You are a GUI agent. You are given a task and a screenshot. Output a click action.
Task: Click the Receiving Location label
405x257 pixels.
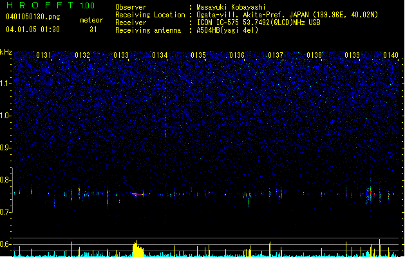click(x=150, y=15)
